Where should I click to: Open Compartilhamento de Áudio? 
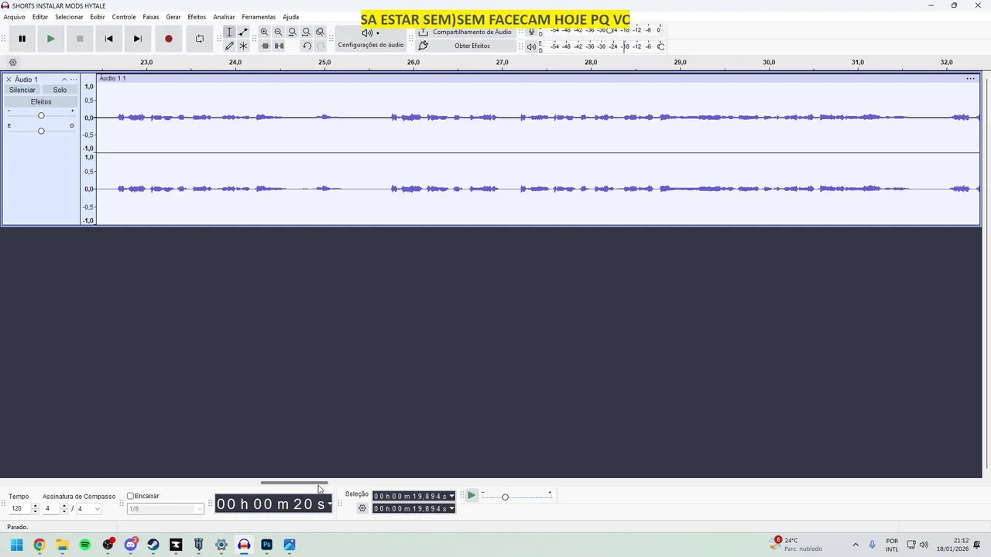[x=465, y=32]
